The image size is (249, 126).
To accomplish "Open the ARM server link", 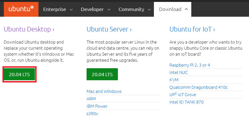I will tap(91, 99).
